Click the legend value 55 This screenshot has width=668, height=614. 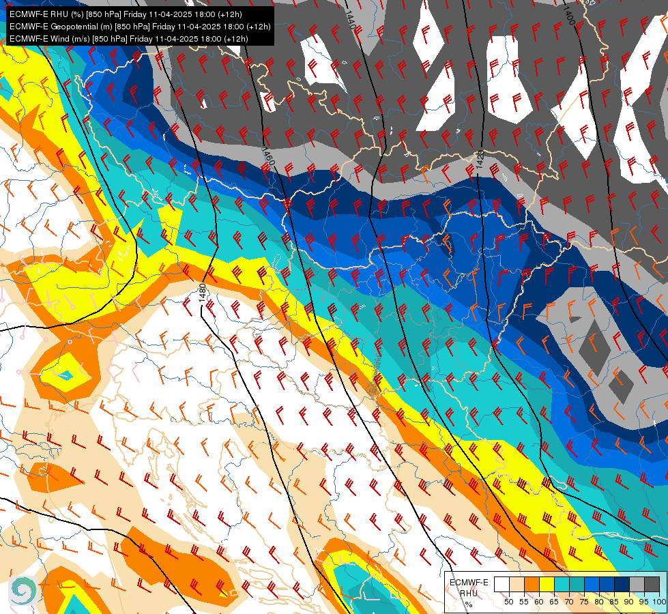523,602
